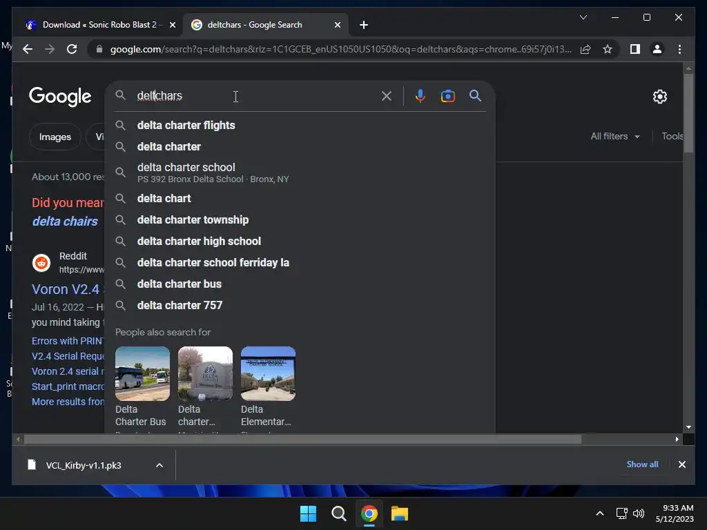The width and height of the screenshot is (707, 530).
Task: Search by image with the camera icon
Action: [x=447, y=96]
